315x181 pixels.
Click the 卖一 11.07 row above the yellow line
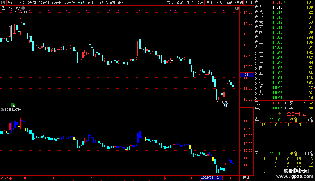click(284, 47)
